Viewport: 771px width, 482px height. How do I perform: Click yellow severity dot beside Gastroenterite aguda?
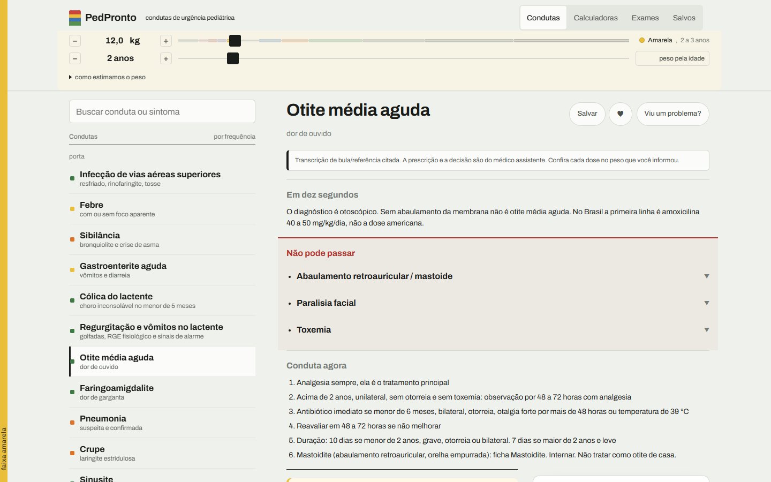click(72, 270)
